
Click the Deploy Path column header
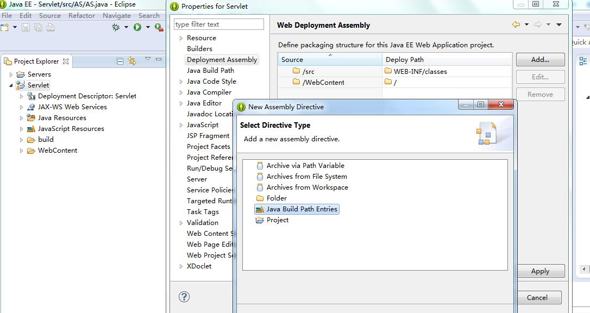point(447,59)
